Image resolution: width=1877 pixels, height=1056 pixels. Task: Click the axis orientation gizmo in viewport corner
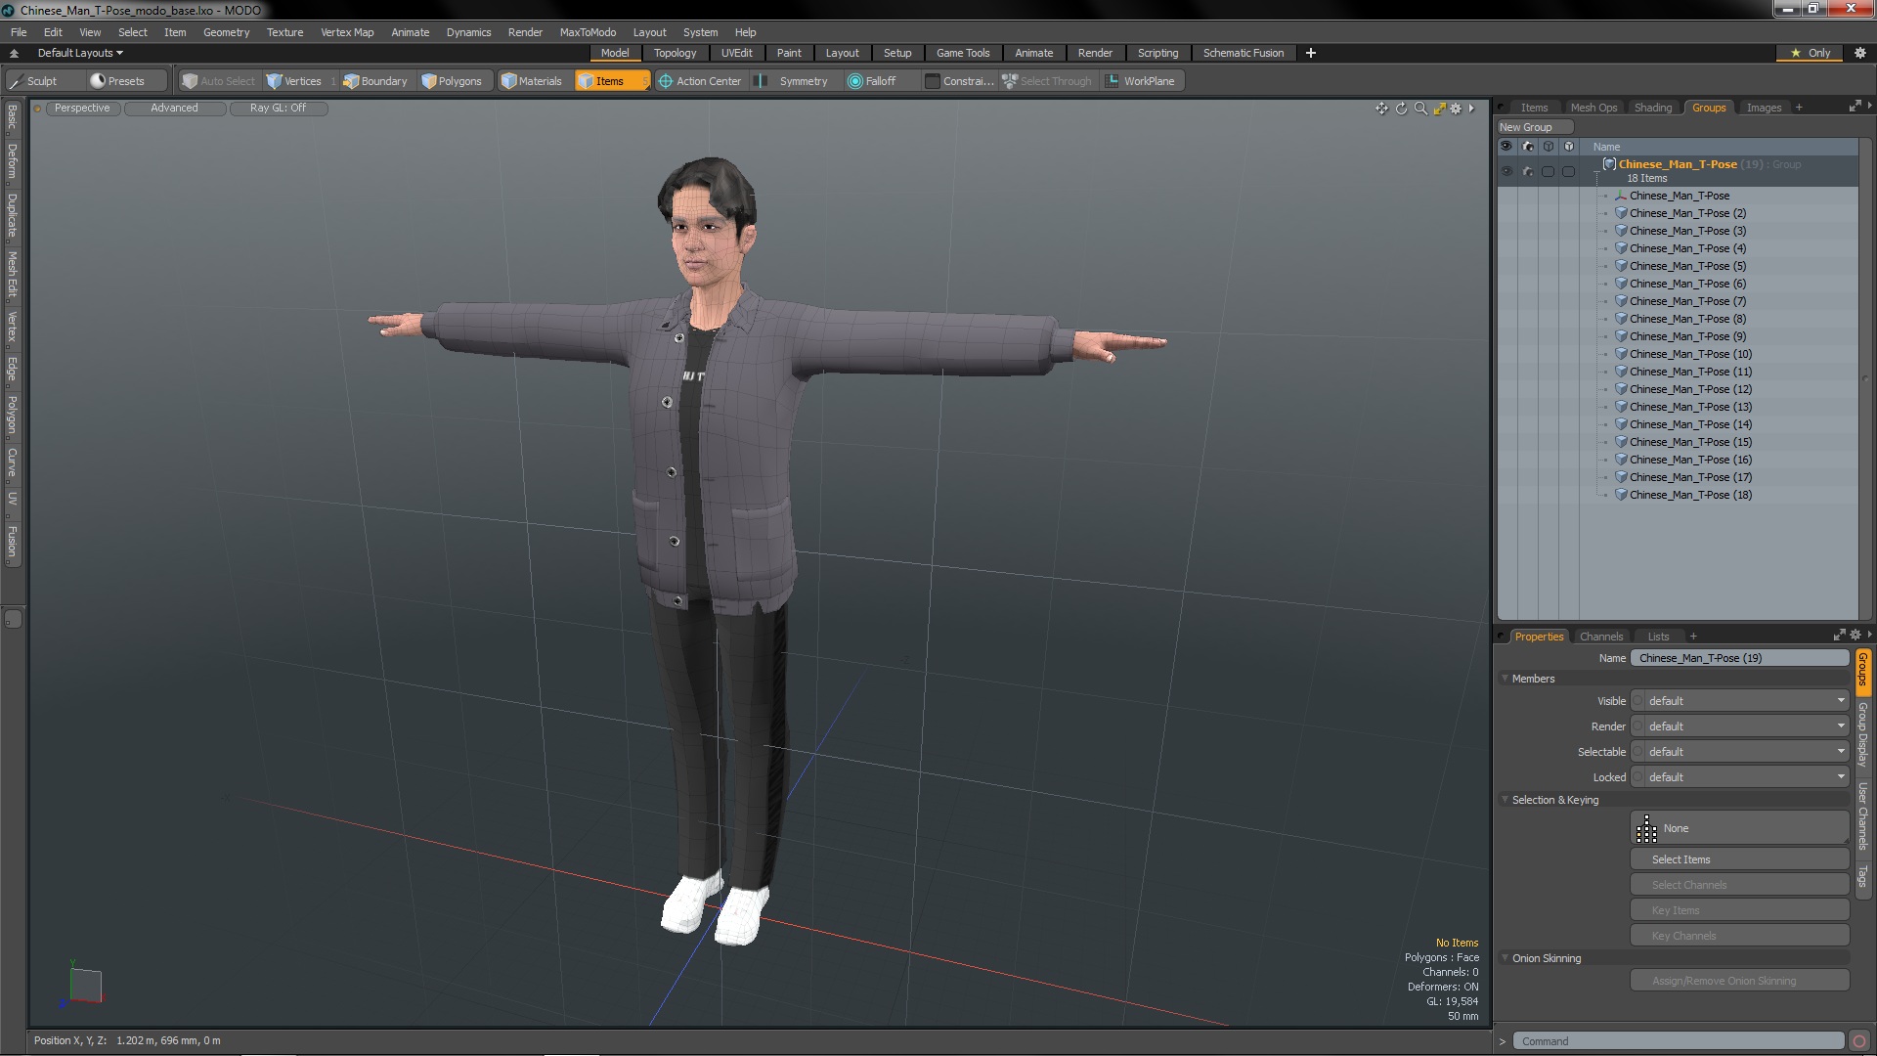pyautogui.click(x=82, y=985)
